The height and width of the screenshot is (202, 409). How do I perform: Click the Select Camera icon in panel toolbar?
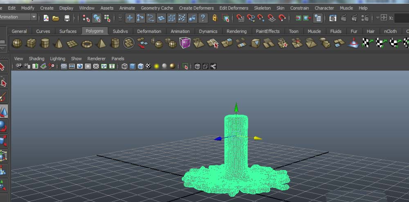(19, 66)
